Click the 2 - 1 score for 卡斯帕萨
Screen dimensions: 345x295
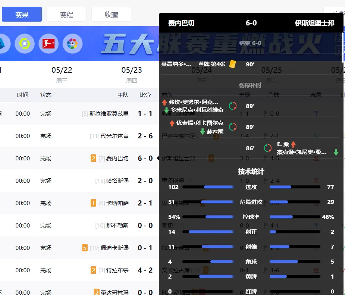click(x=145, y=203)
